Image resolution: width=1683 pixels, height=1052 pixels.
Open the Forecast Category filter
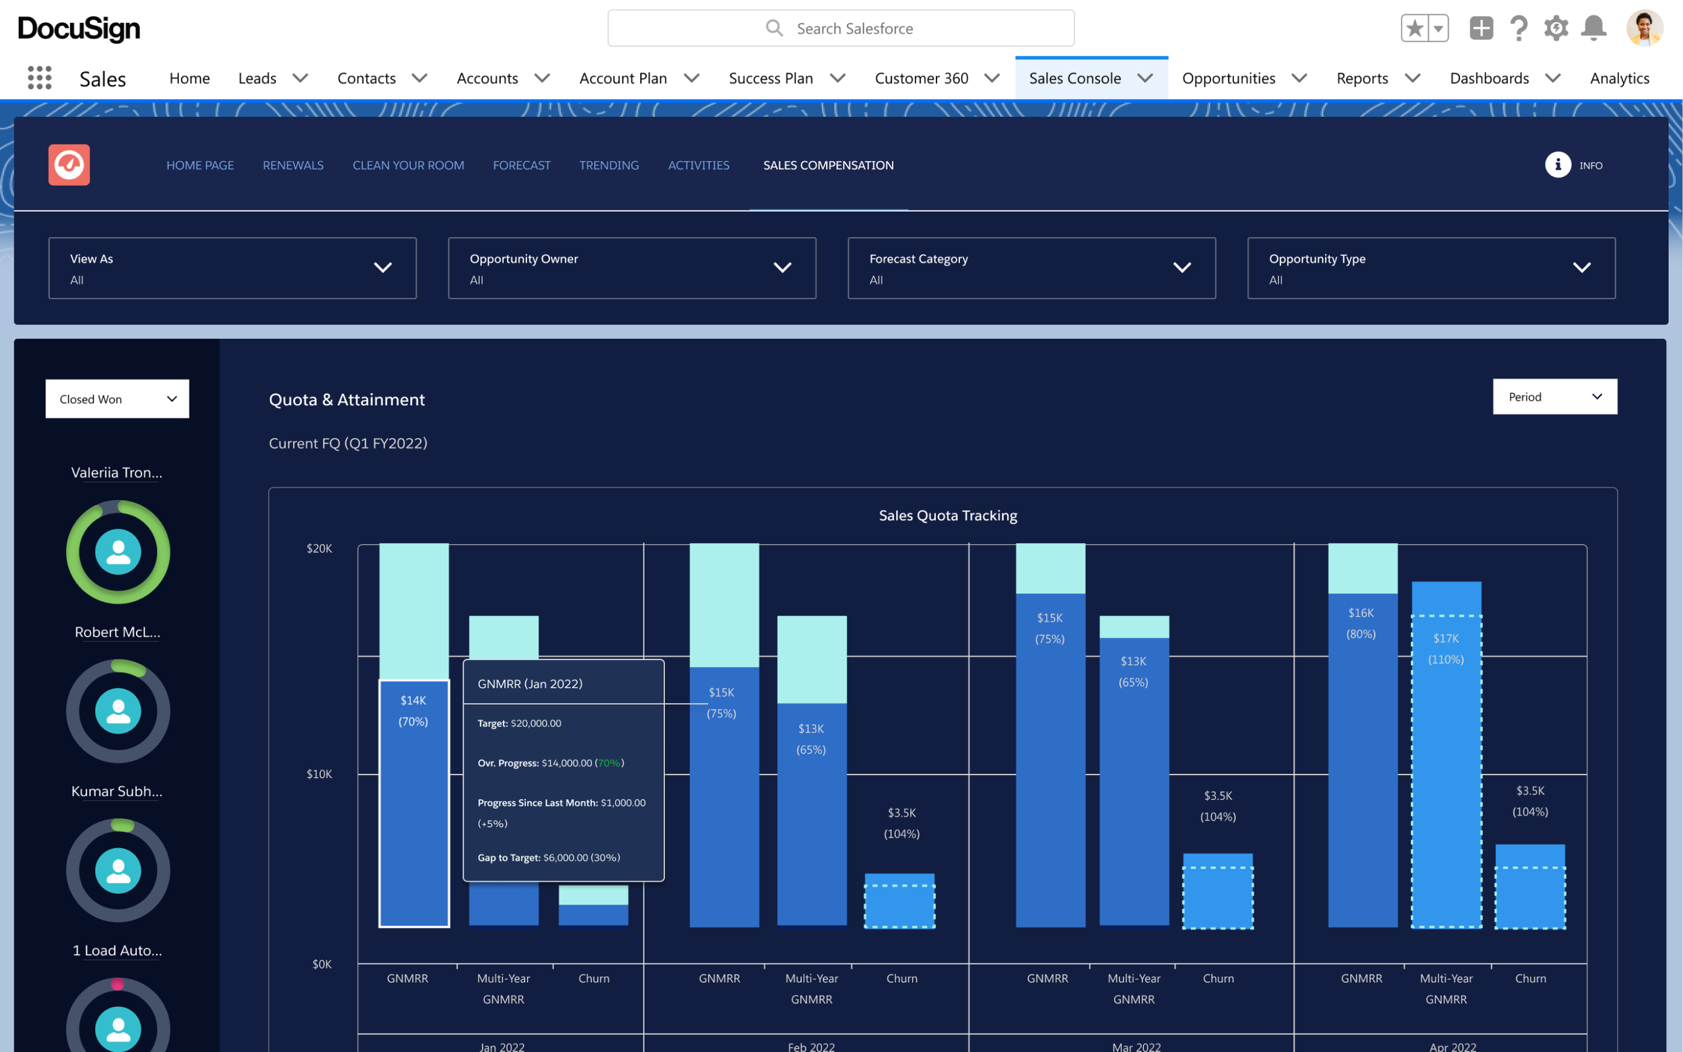coord(1031,268)
